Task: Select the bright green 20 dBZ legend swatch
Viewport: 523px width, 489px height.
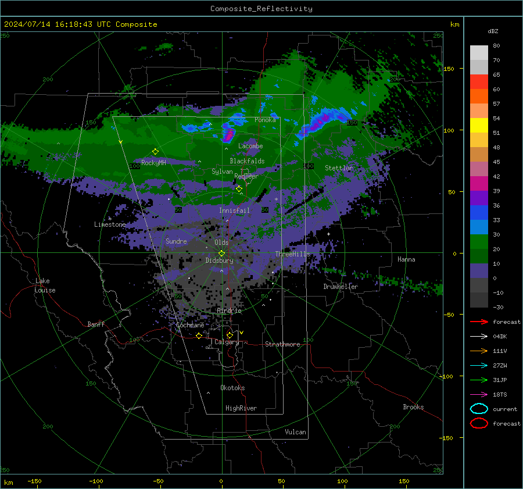Action: coord(479,242)
